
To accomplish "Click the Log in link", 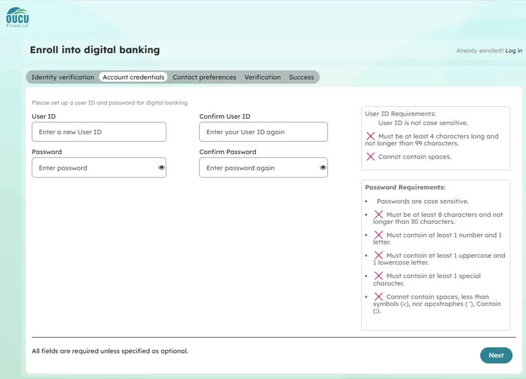I will pos(514,51).
